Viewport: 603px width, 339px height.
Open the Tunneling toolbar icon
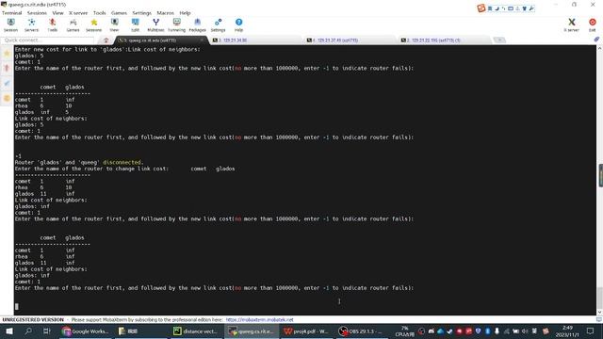176,25
